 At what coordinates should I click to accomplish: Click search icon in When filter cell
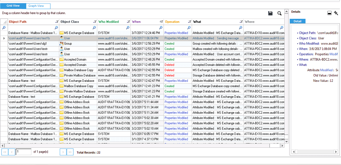tap(161, 28)
